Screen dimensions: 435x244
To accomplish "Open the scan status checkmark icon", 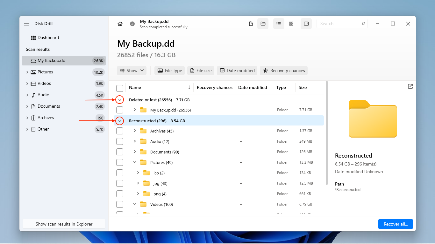I will coord(132,24).
